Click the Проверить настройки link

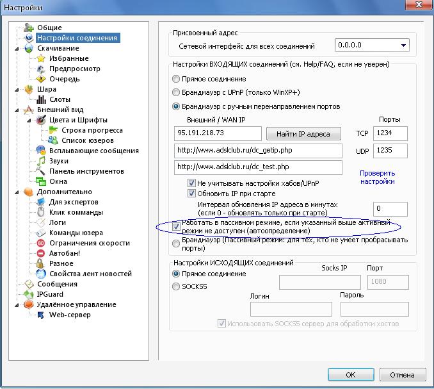[x=377, y=177]
